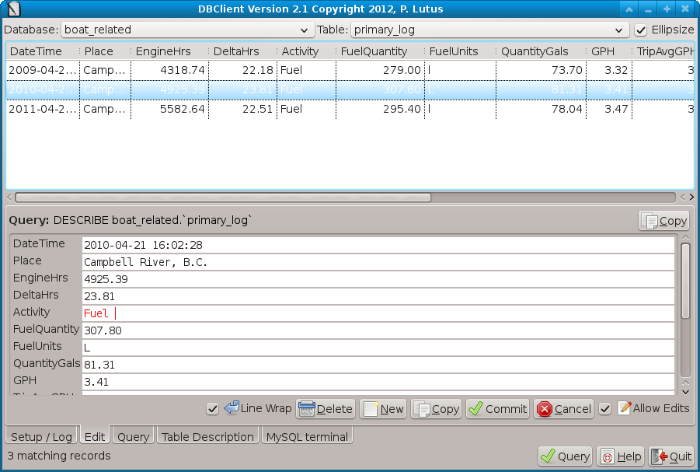Expand the Table dropdown showing primary_log
Image resolution: width=700 pixels, height=472 pixels.
pos(489,30)
